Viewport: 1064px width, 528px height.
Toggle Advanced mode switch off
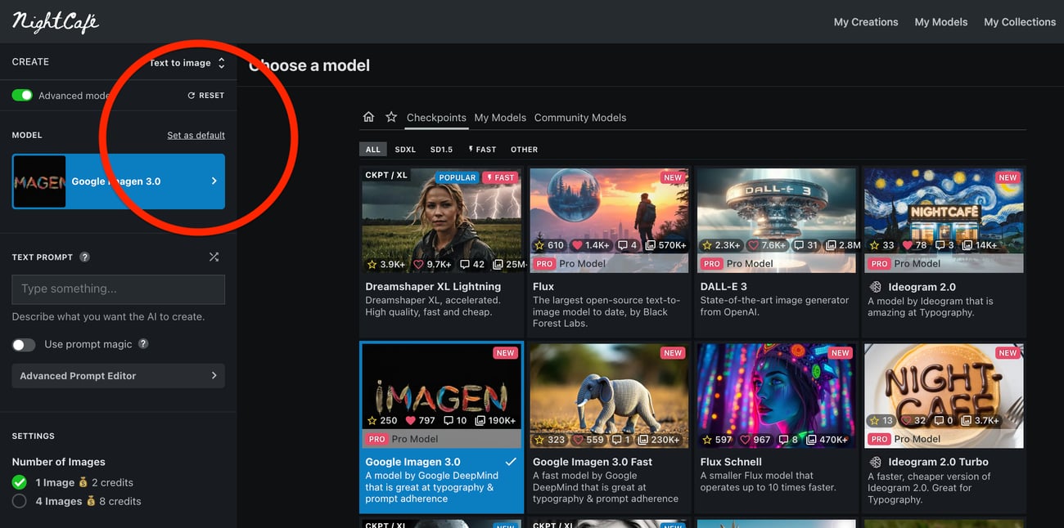click(x=22, y=96)
